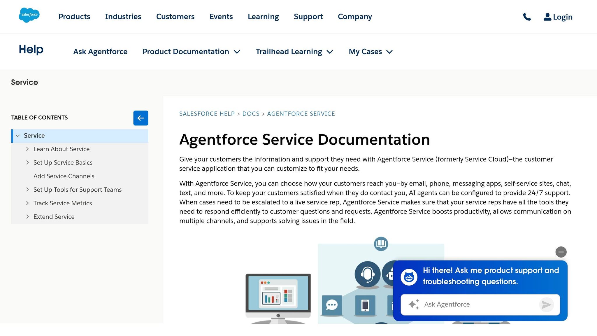Viewport: 597px width, 336px height.
Task: Open the My Cases dropdown
Action: 371,52
